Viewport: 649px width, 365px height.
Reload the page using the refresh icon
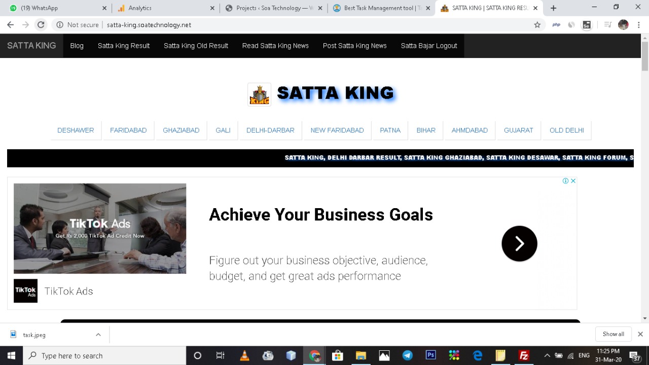41,25
